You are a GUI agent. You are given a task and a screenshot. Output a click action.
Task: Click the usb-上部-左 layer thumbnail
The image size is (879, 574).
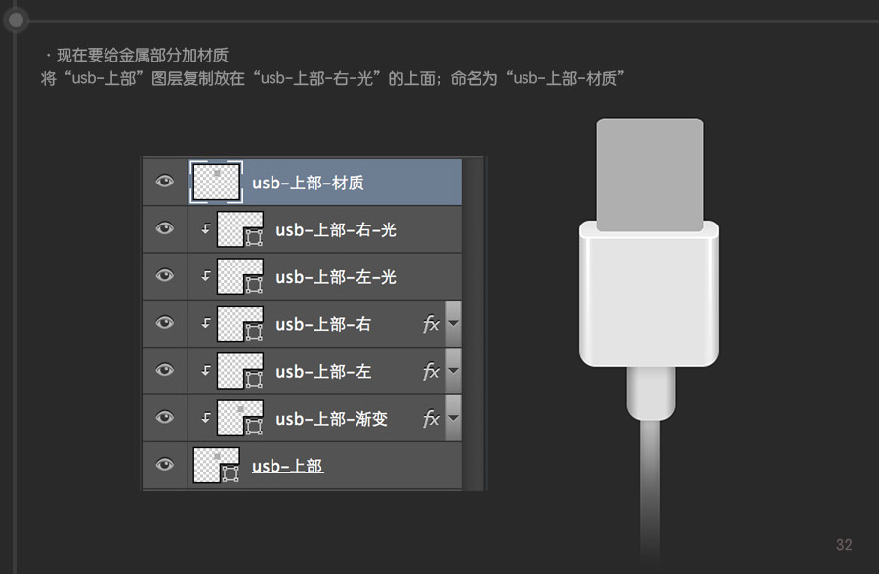coord(240,370)
